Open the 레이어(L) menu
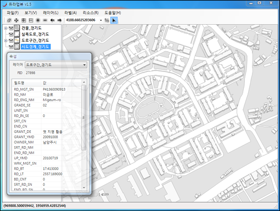This screenshot has width=280, height=211. (51, 13)
